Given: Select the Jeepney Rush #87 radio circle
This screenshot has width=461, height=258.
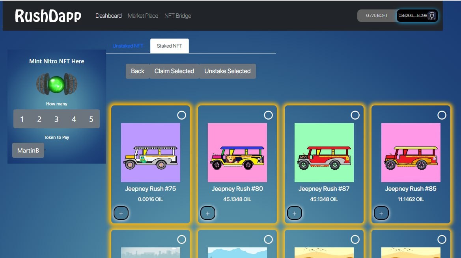Looking at the screenshot, I should point(355,115).
